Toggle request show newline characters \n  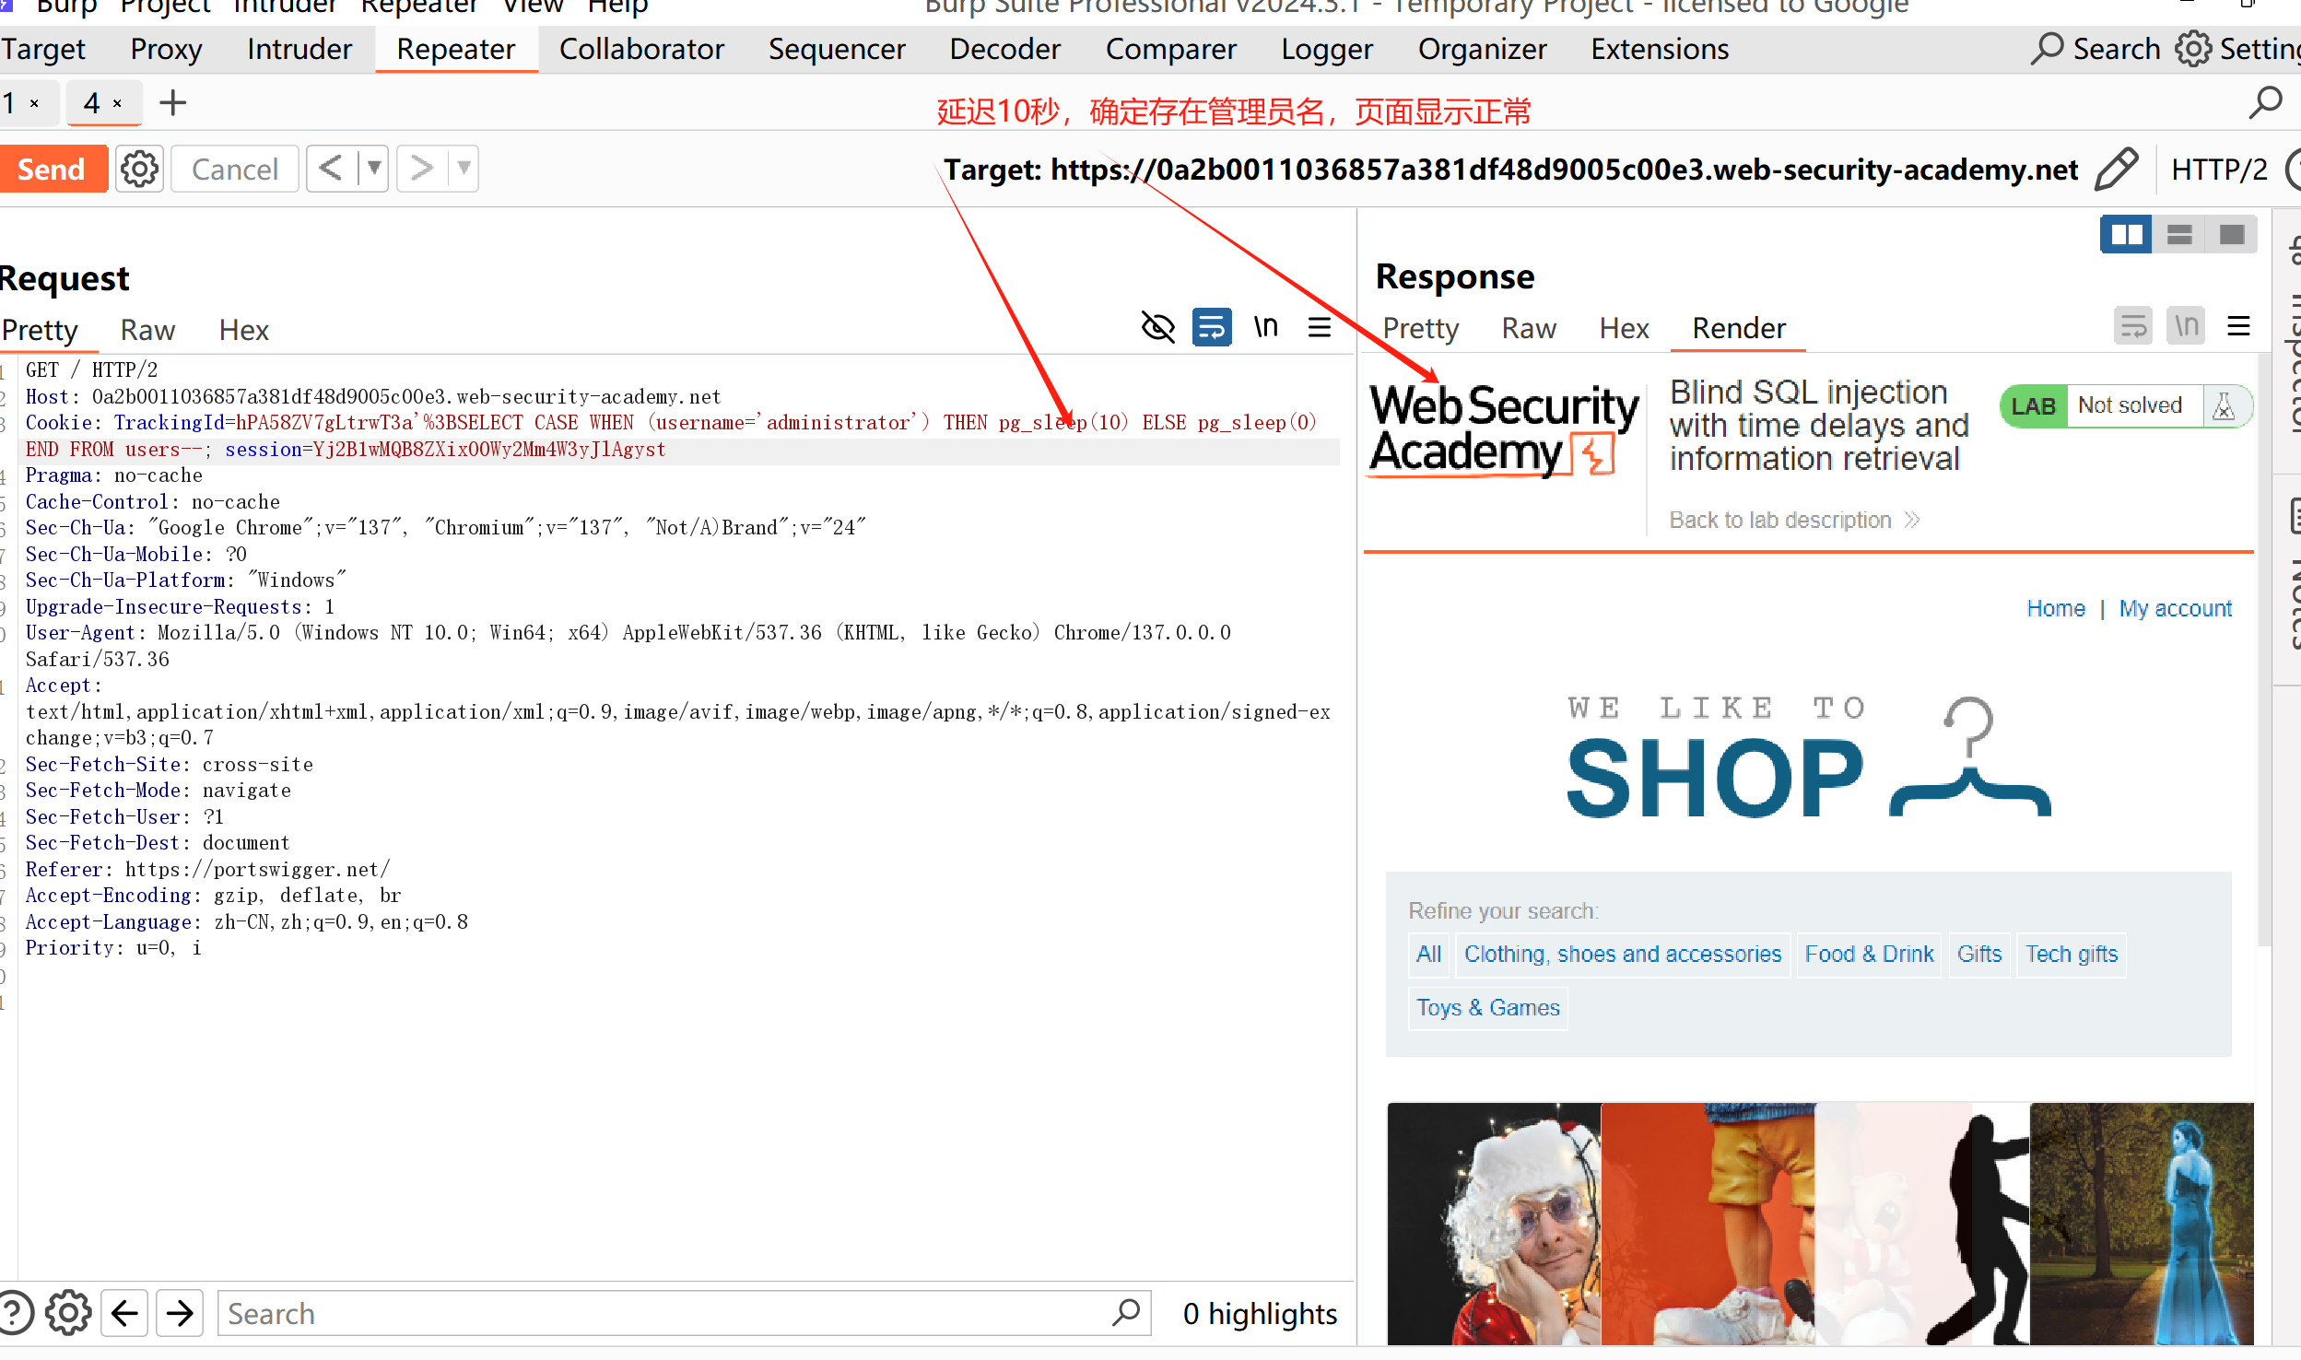(x=1266, y=327)
